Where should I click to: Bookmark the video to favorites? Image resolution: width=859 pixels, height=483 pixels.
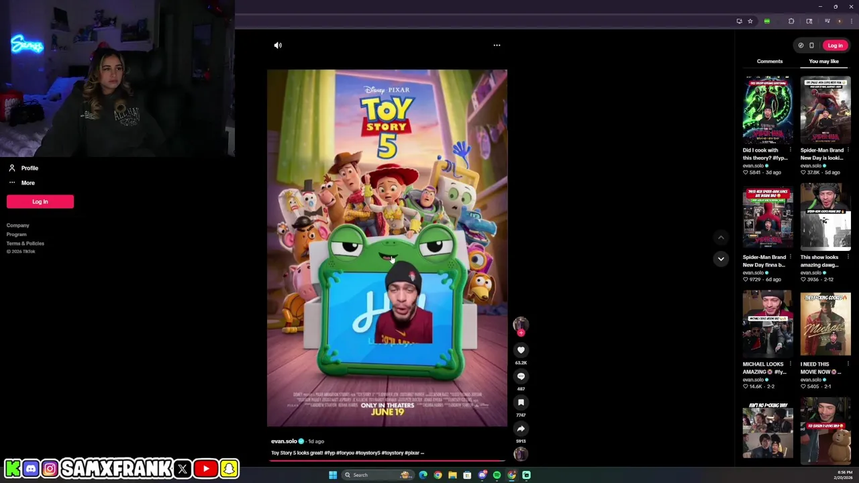521,402
